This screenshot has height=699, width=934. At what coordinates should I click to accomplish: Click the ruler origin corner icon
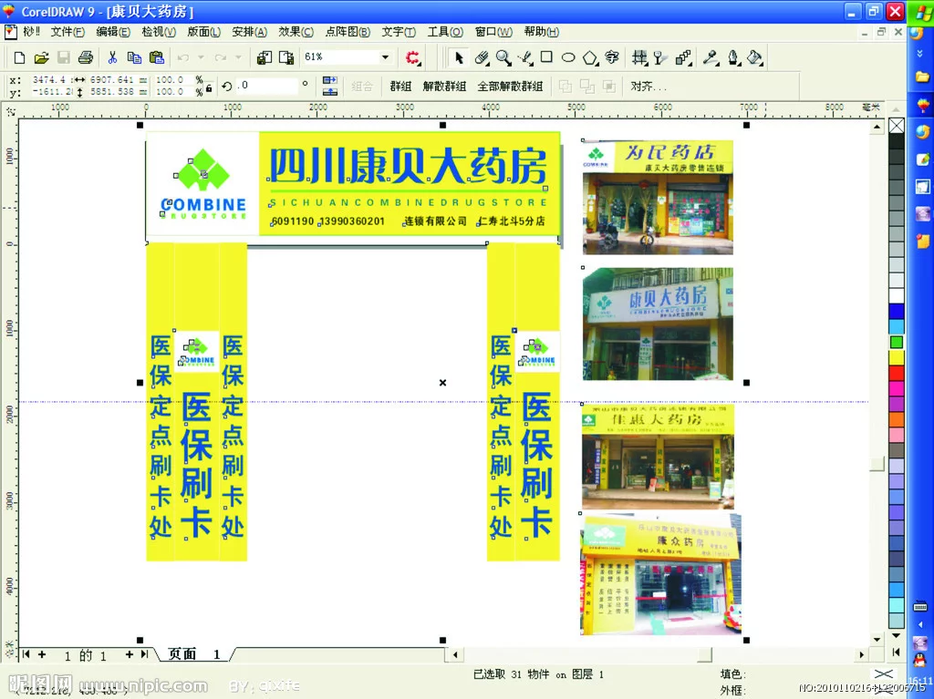click(x=10, y=111)
